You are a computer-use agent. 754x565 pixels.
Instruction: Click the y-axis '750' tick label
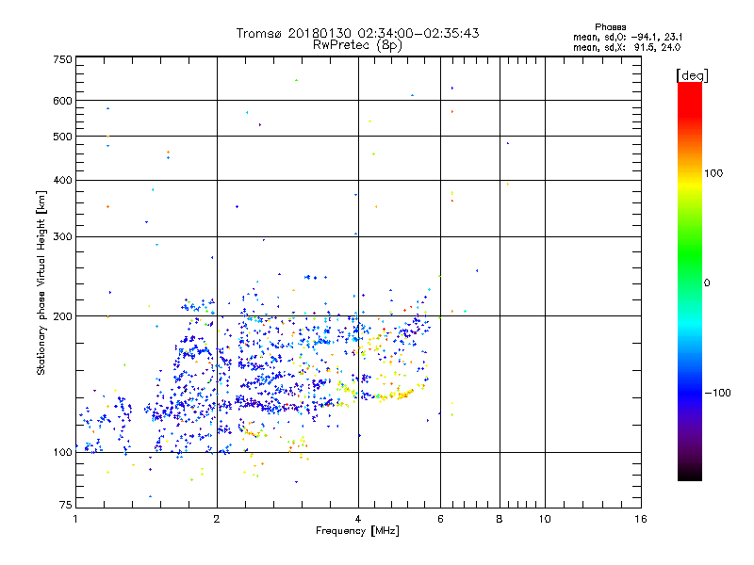62,59
